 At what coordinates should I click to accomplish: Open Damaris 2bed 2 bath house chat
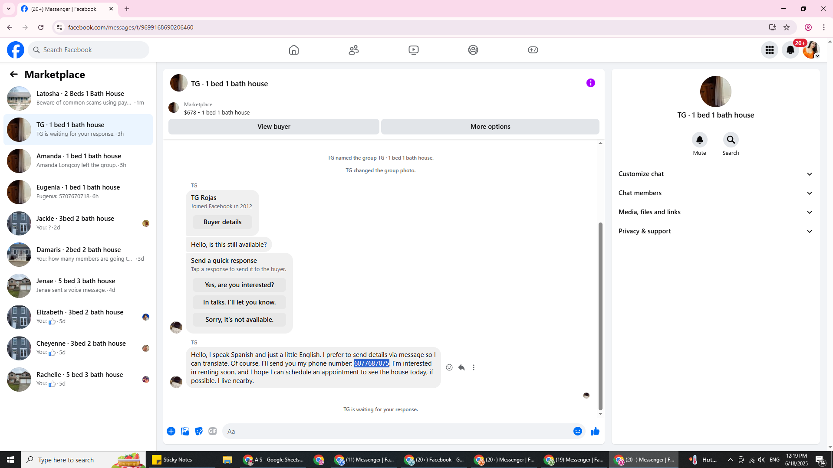(78, 254)
